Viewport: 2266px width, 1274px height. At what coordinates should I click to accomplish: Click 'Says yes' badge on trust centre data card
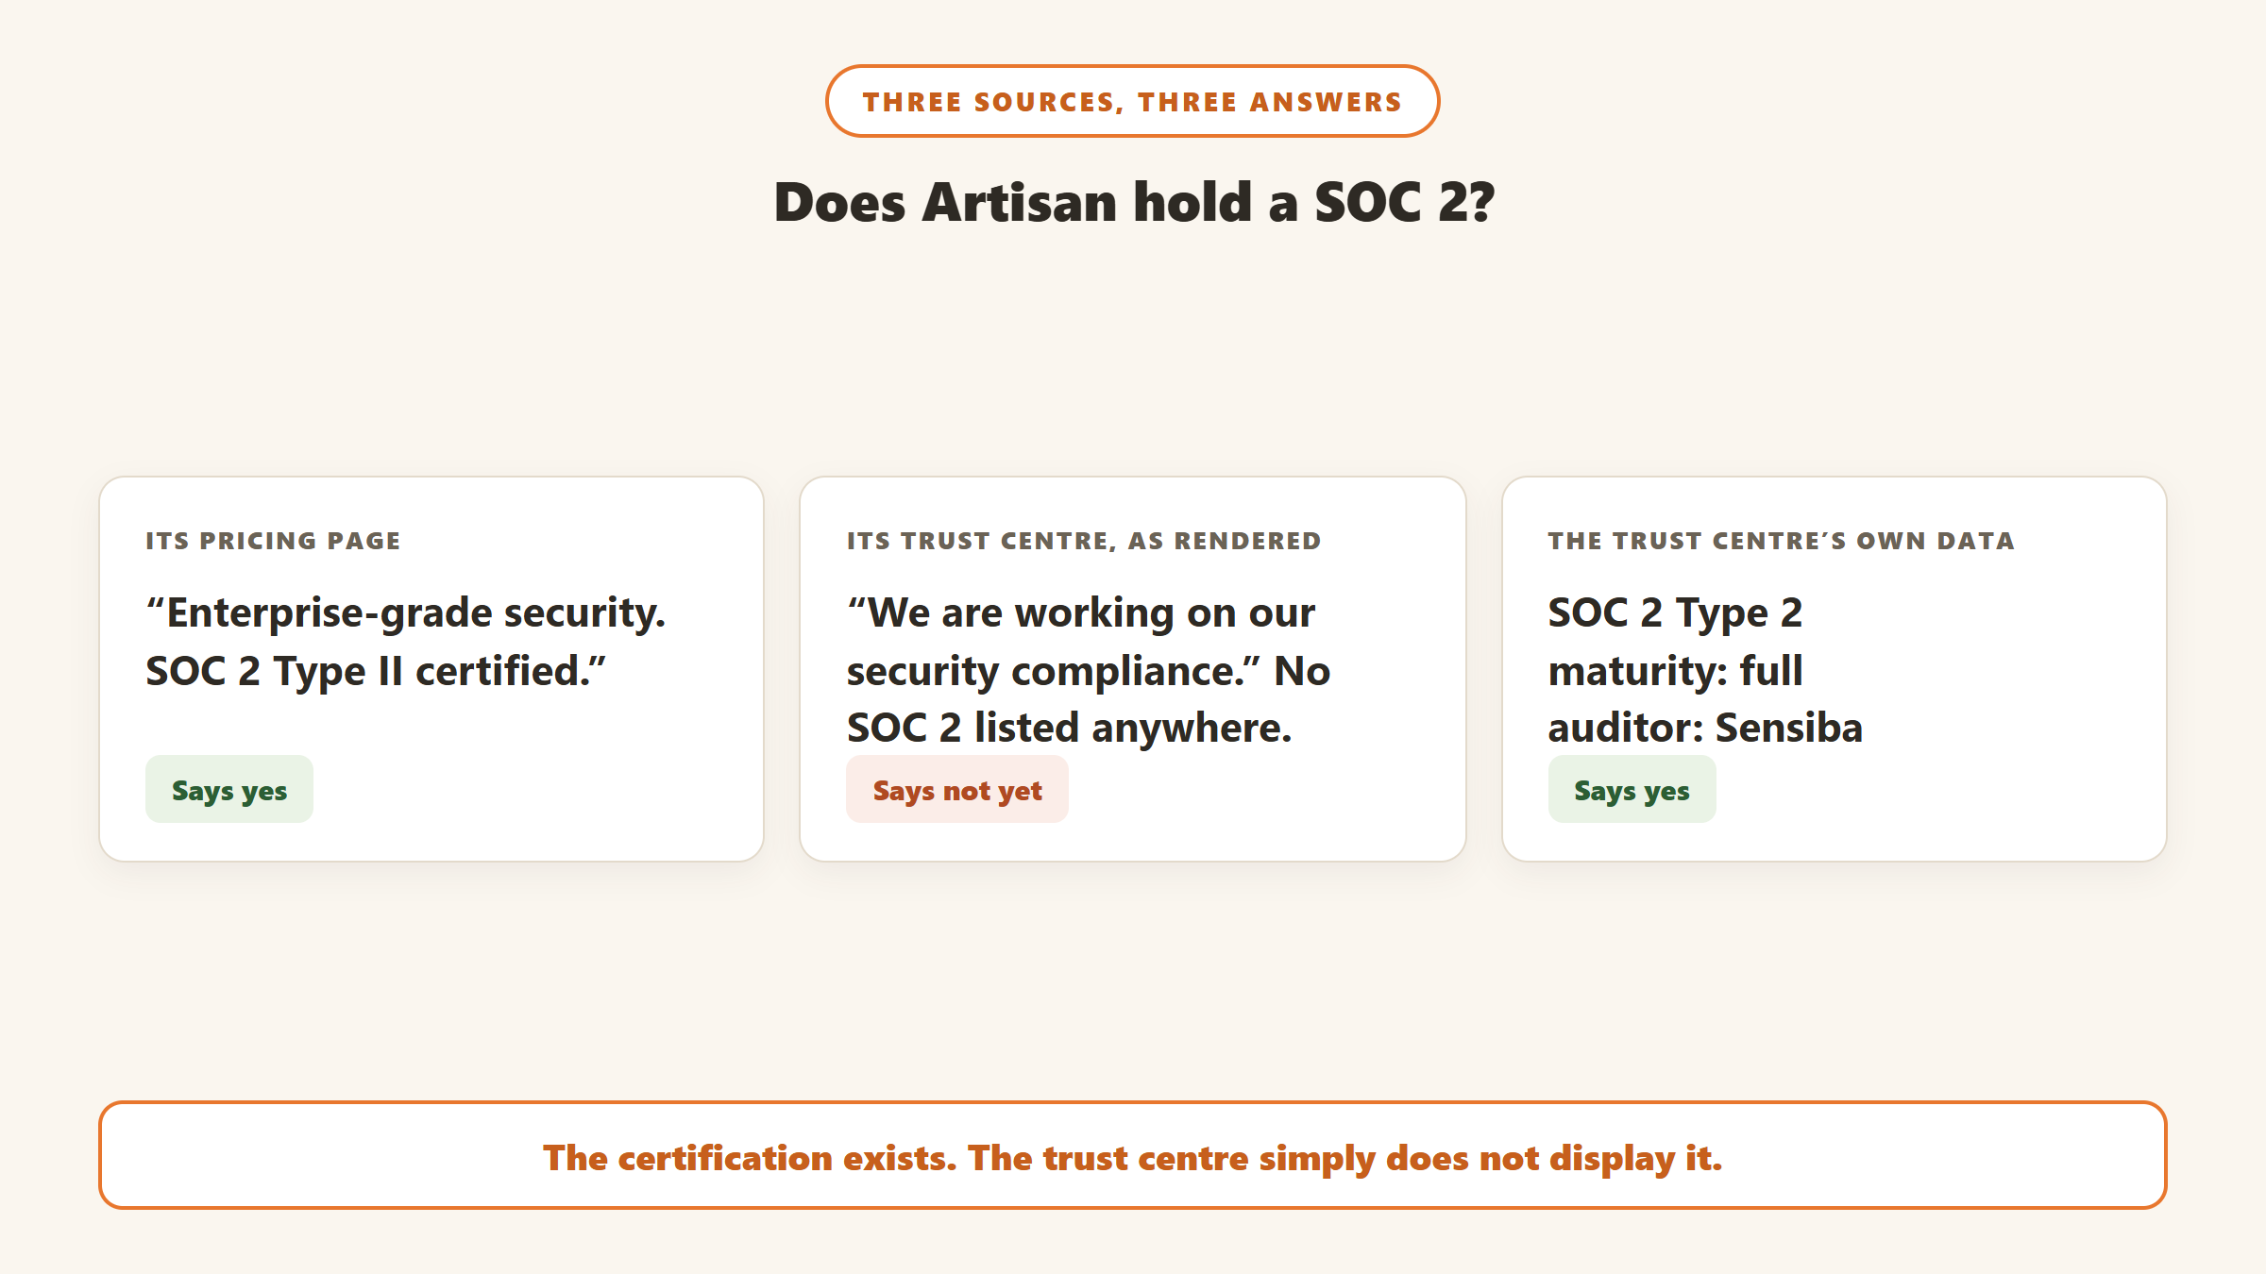coord(1632,789)
